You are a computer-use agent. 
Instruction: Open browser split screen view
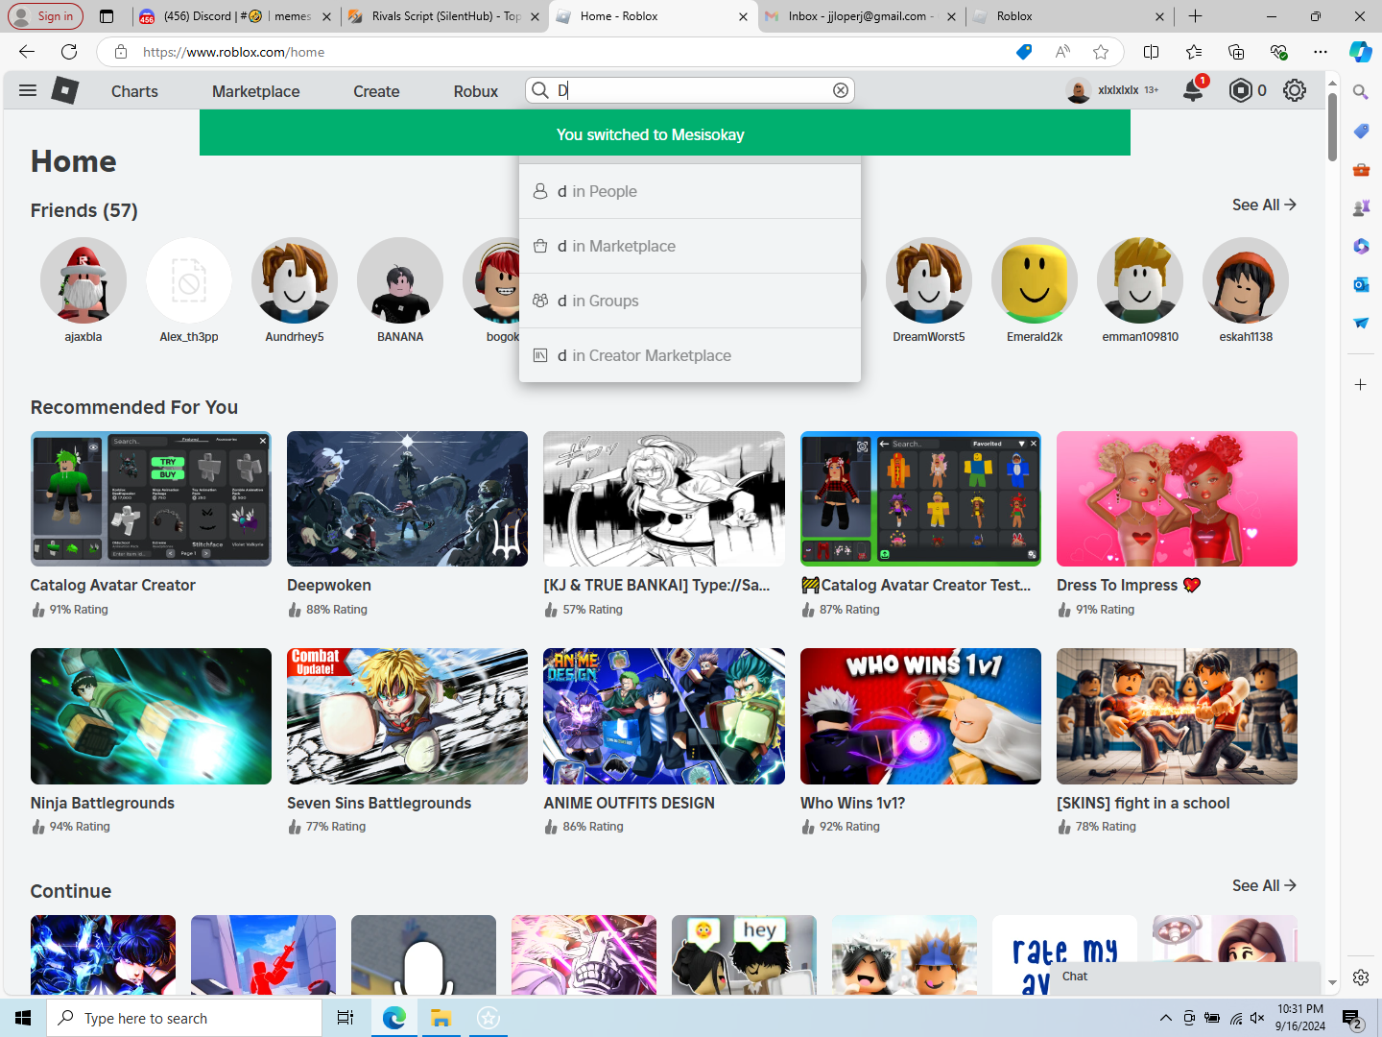[1152, 52]
